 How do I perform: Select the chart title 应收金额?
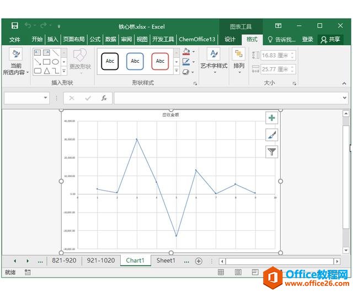point(170,115)
